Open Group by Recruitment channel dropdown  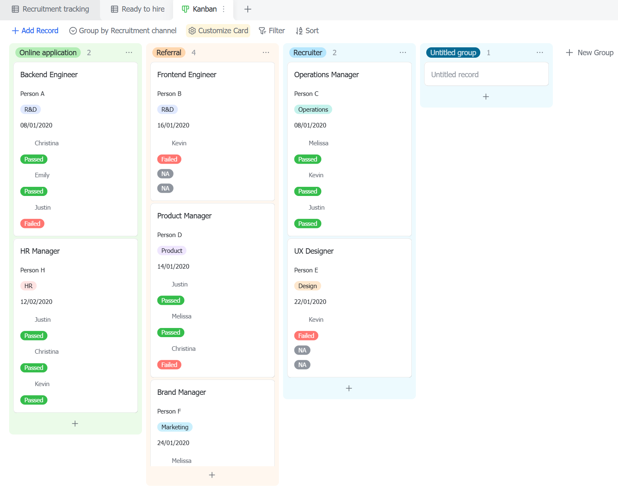pos(123,31)
